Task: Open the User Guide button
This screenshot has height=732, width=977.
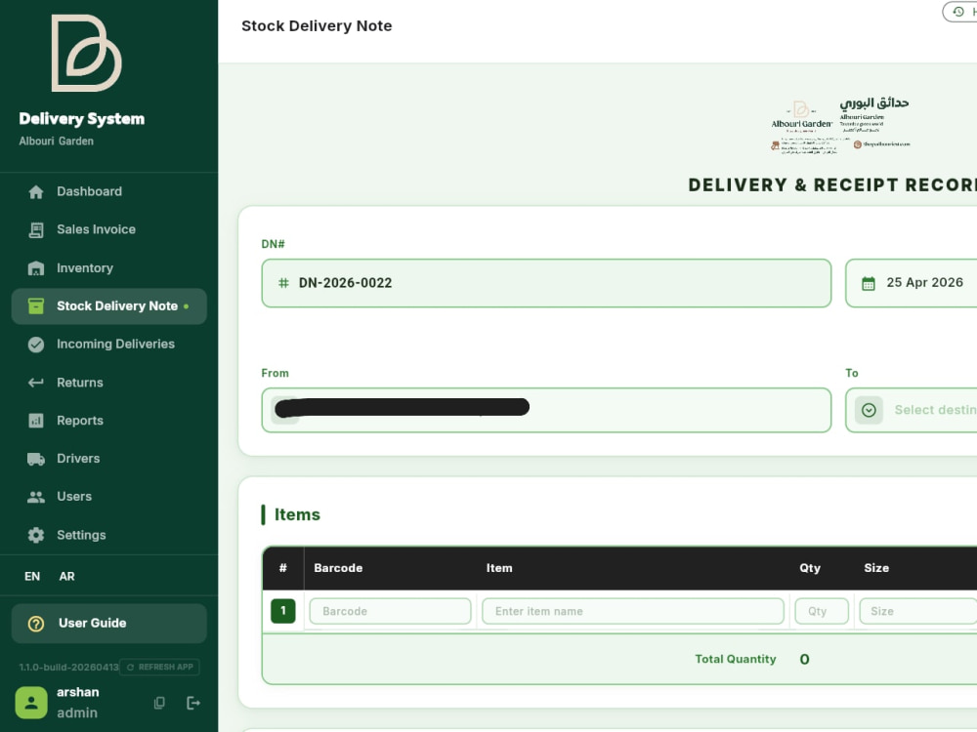Action: tap(109, 623)
